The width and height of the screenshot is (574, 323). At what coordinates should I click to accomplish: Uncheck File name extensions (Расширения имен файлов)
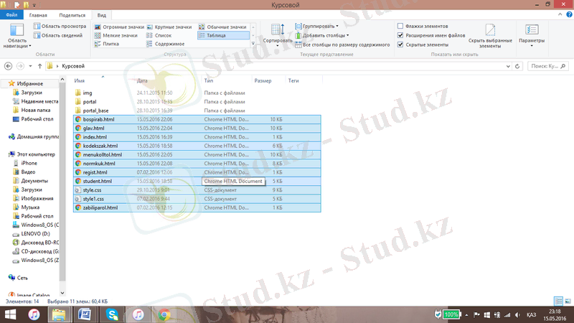coord(400,35)
